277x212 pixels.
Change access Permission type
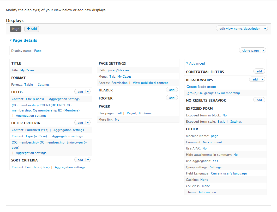119,83
